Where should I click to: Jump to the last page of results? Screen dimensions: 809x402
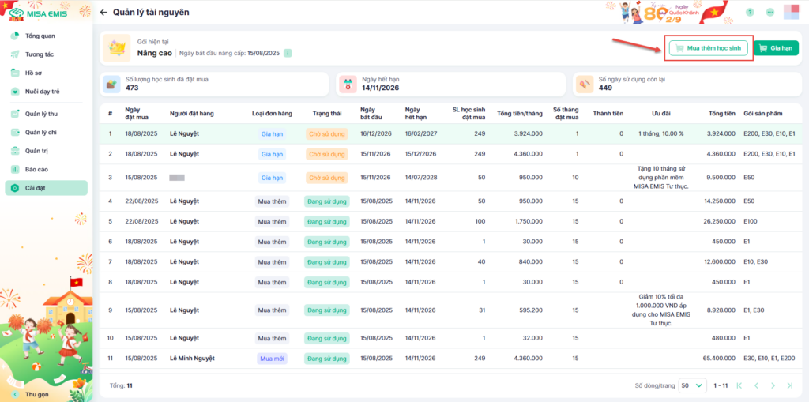791,385
